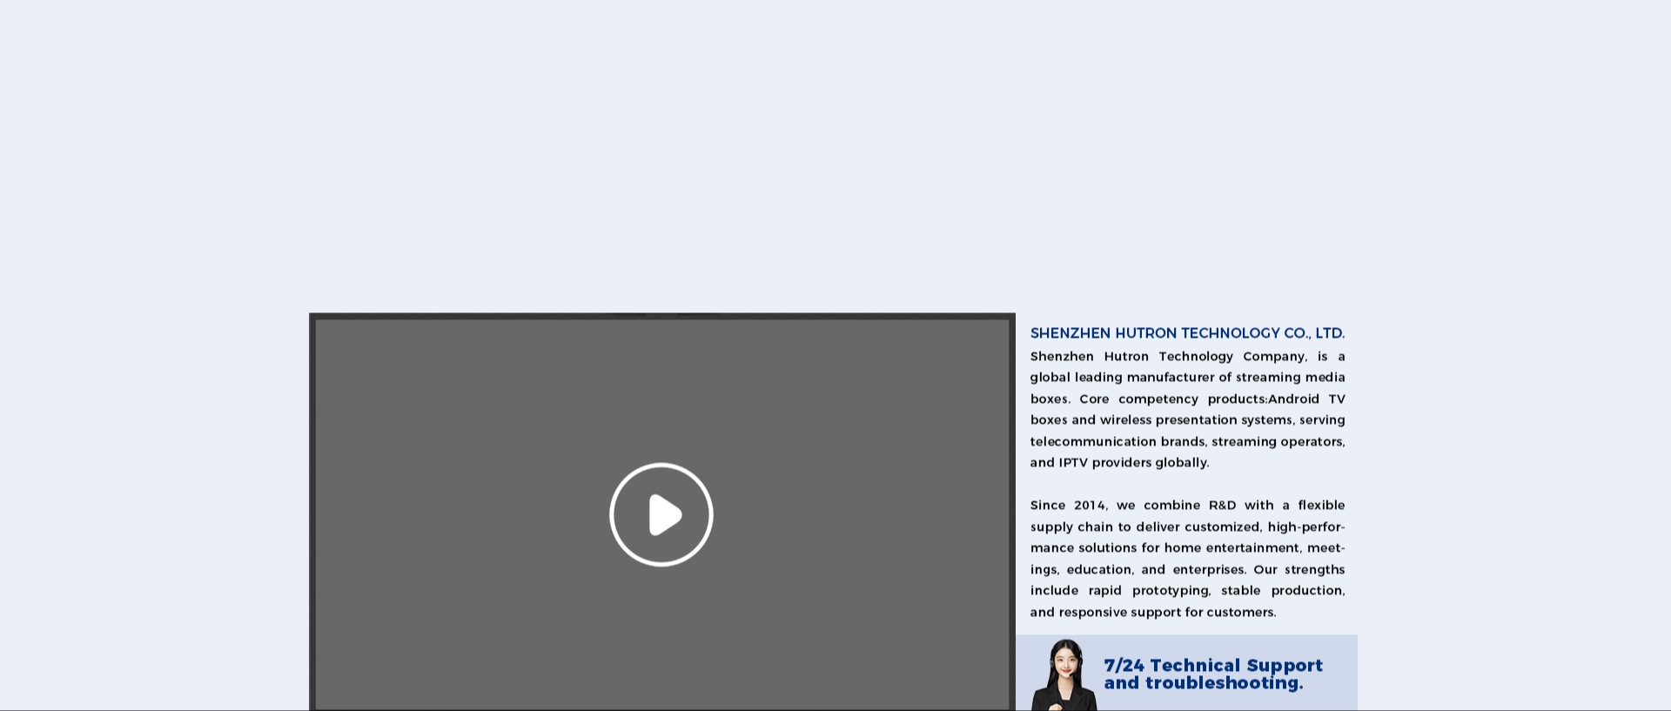1671x711 pixels.
Task: Click the grey video preview area
Action: pyautogui.click(x=662, y=513)
